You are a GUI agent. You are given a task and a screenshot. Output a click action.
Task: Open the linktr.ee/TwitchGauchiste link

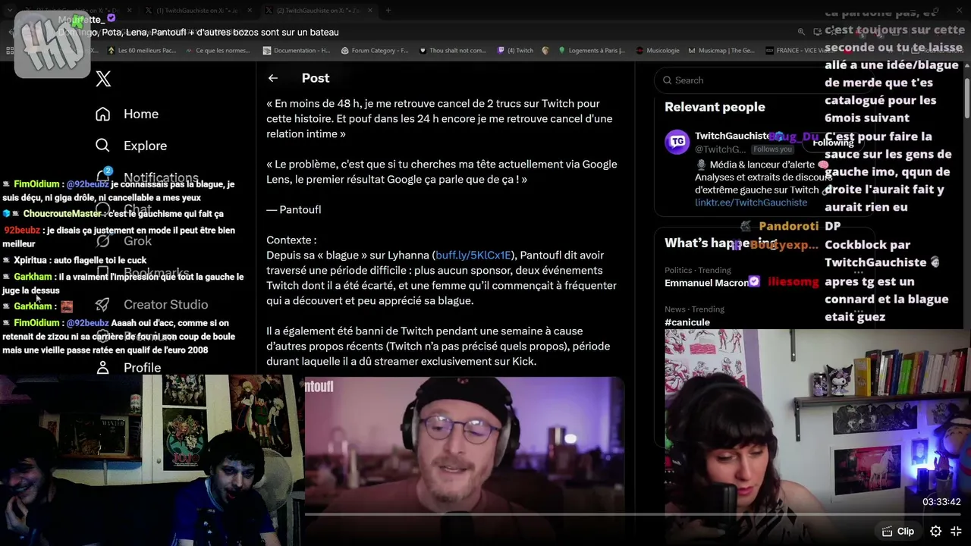click(x=751, y=202)
